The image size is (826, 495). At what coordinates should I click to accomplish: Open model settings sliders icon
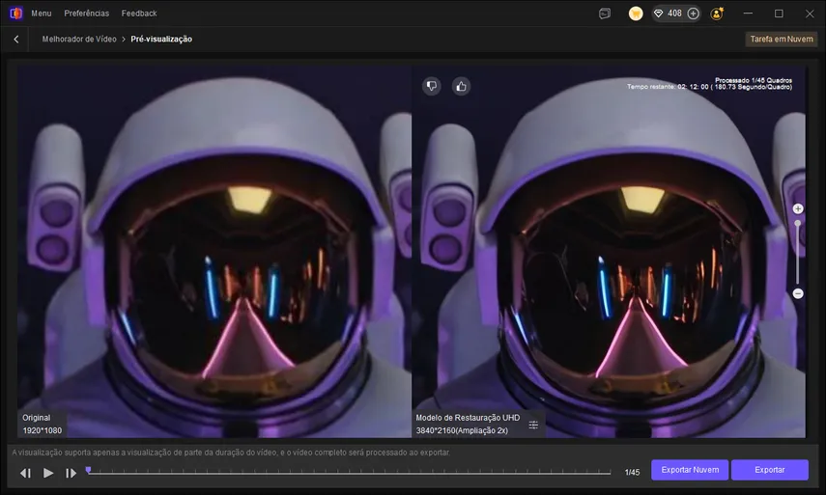point(533,425)
